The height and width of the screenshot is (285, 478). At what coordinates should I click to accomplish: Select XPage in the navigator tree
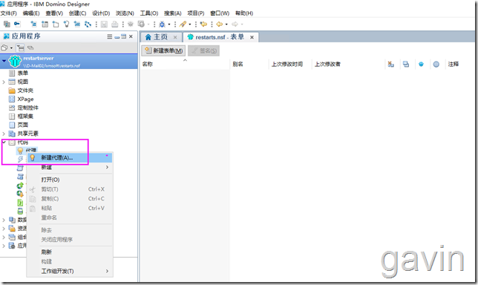[x=25, y=99]
